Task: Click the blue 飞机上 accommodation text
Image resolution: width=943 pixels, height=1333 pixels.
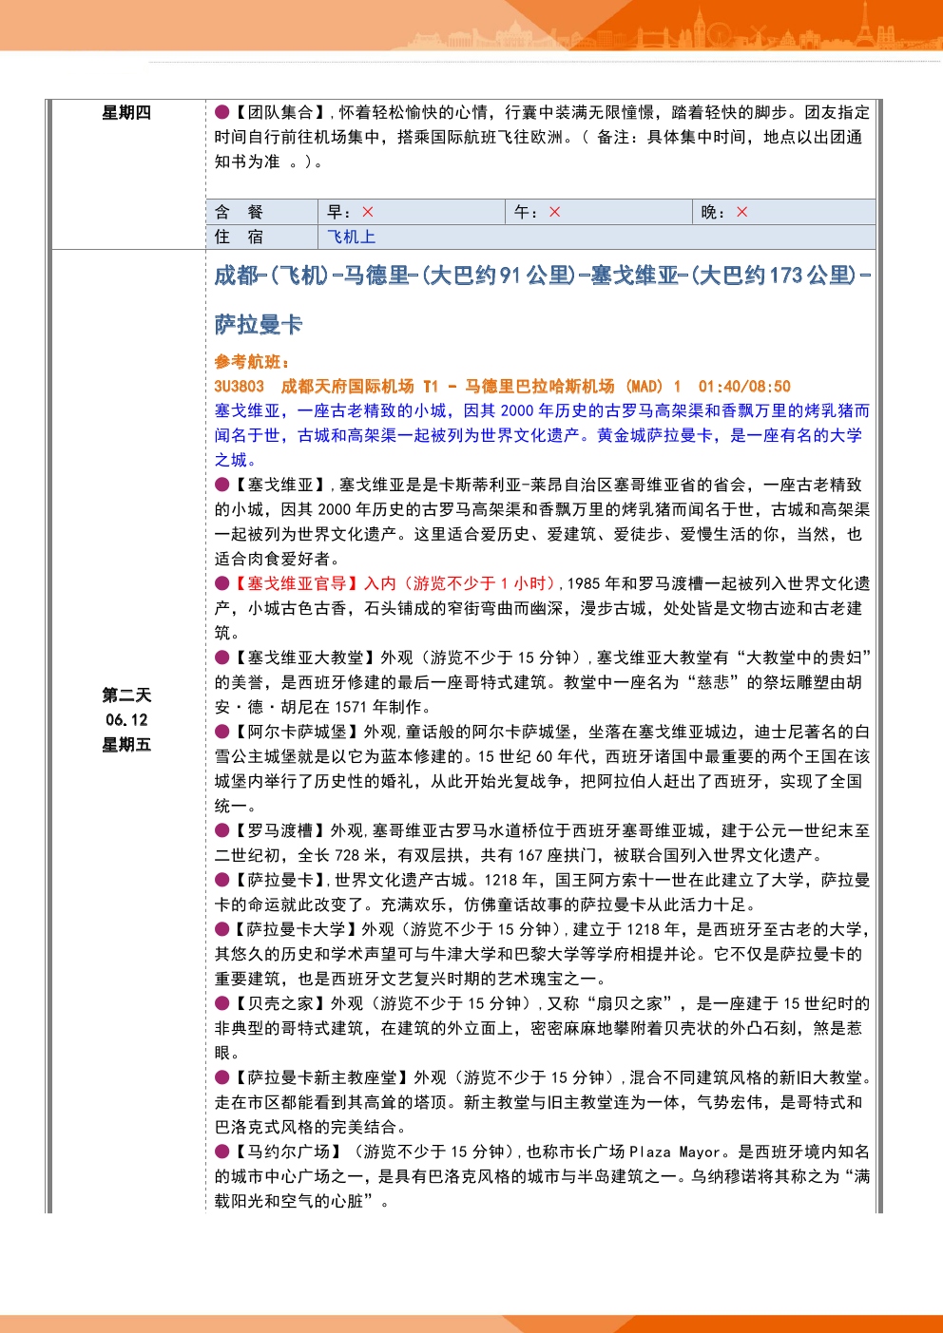Action: [x=351, y=237]
